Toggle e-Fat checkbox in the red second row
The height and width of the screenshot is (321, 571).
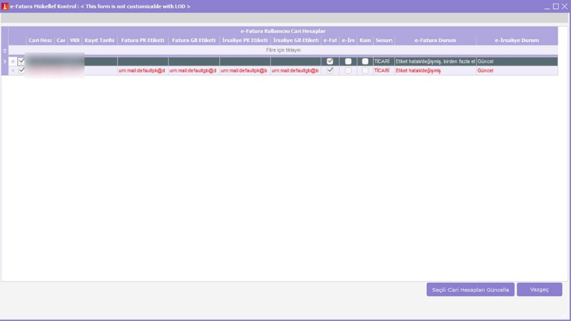[x=330, y=70]
